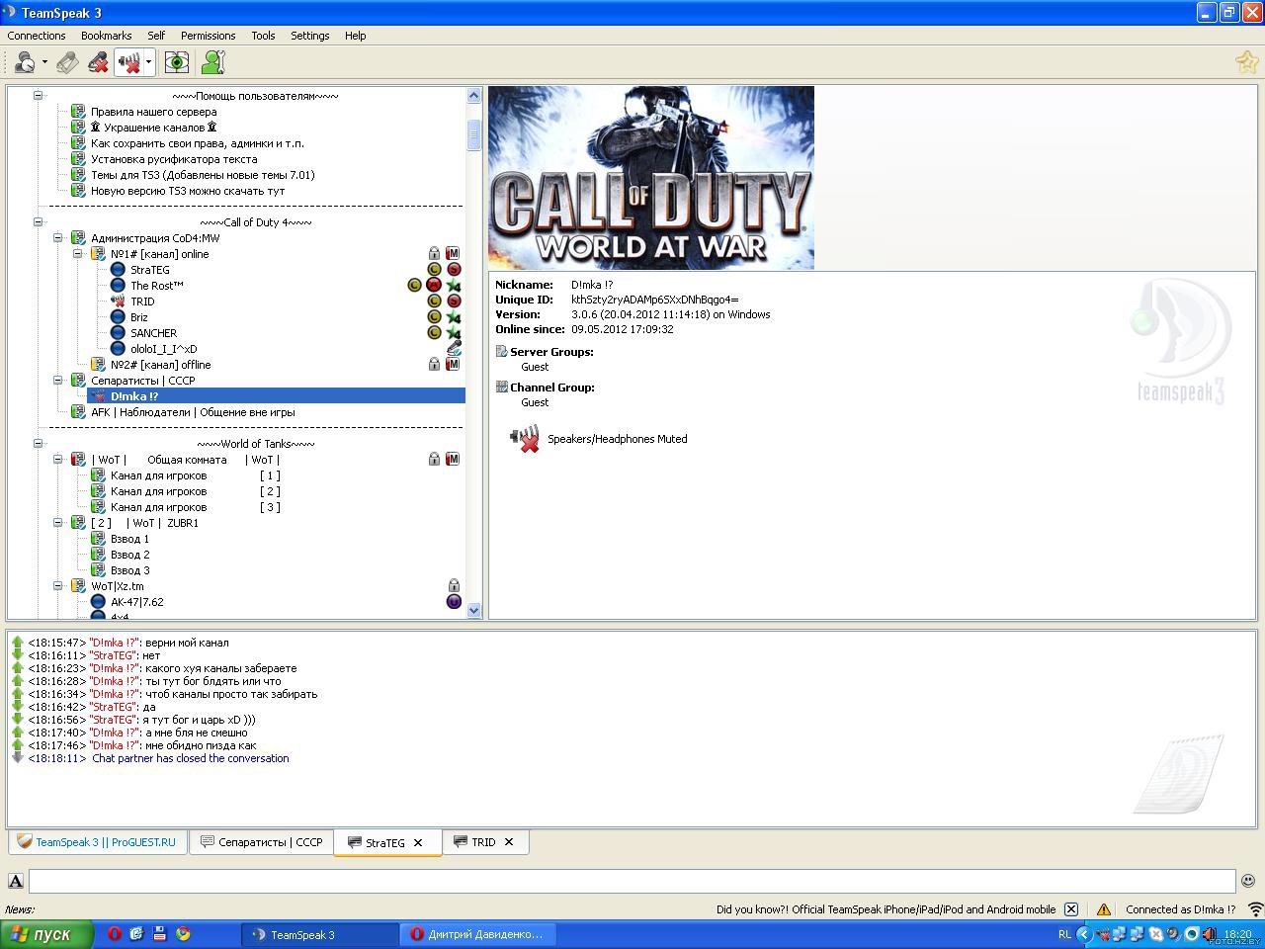The width and height of the screenshot is (1265, 949).
Task: Select channel Установка русификатора текста
Action: [174, 159]
